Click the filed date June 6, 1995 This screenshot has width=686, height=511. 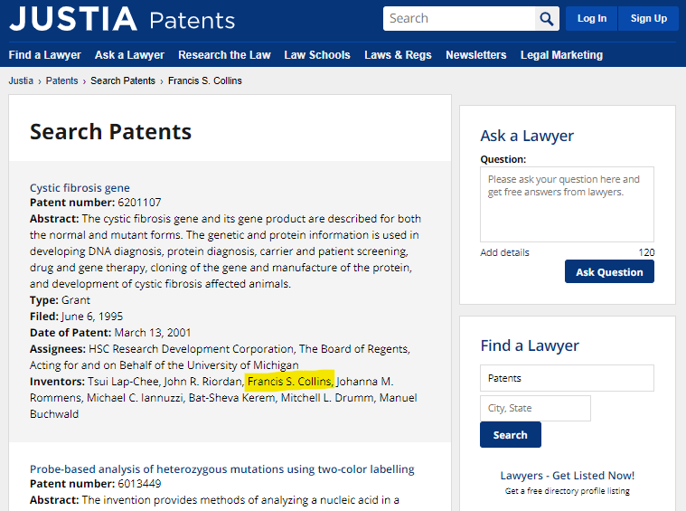pos(92,317)
